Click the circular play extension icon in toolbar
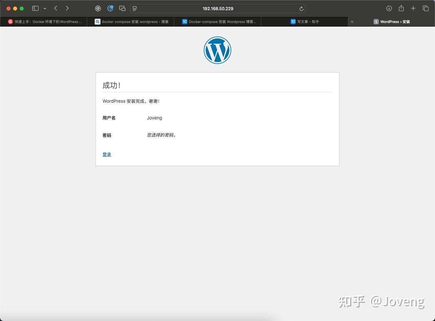Screen dimensions: 435x321 [x=98, y=9]
